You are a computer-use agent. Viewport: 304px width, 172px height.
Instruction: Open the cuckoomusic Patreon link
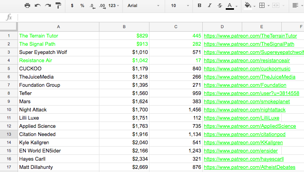pyautogui.click(x=247, y=68)
